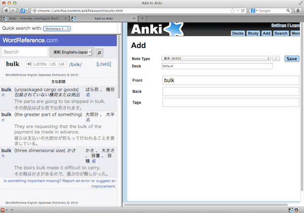Screen dimensions: 304x213
Task: Go back with browser back arrow
Action: [6, 11]
